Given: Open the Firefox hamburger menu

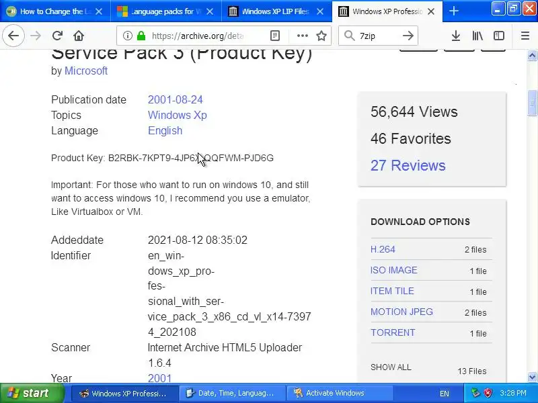Looking at the screenshot, I should 525,36.
